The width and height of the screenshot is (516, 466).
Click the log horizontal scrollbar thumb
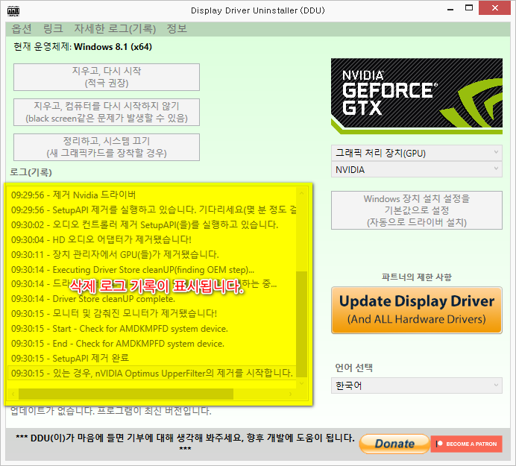pos(126,394)
